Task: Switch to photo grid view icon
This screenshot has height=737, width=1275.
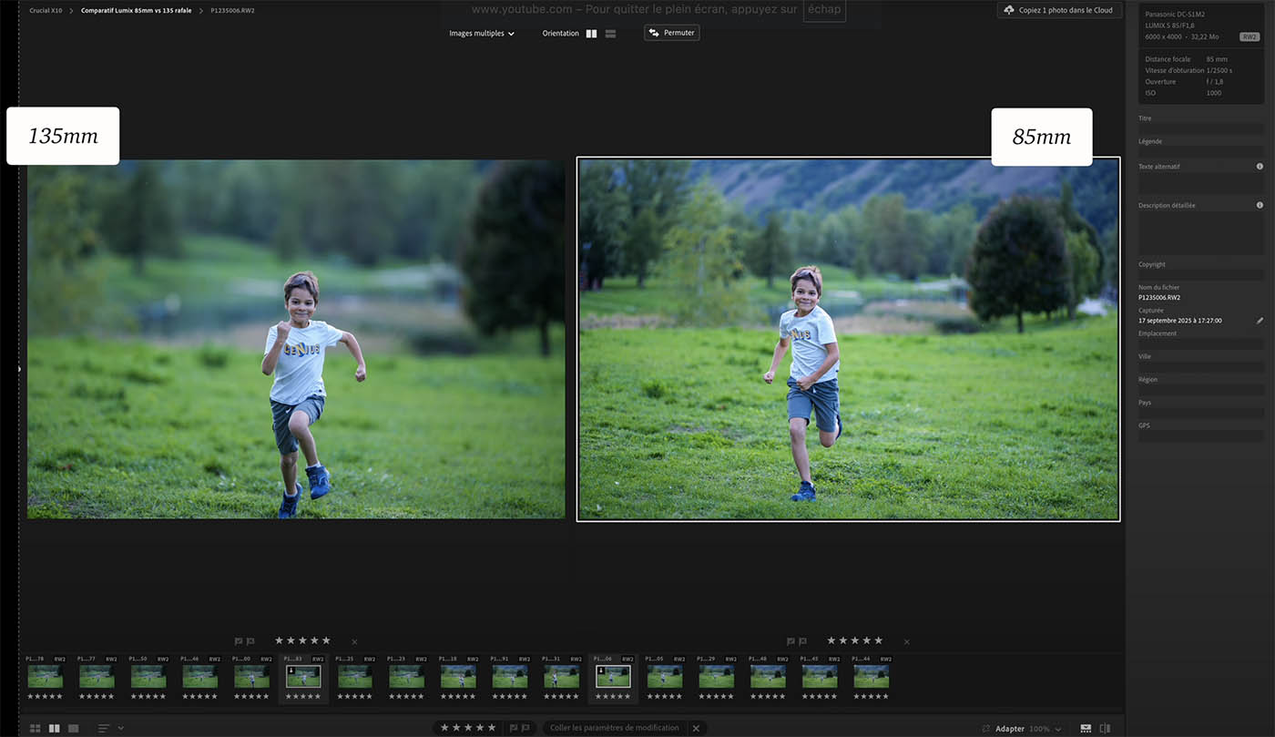Action: tap(36, 729)
